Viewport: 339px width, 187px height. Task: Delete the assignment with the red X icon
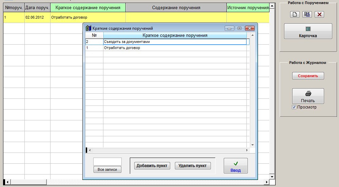[x=319, y=15]
